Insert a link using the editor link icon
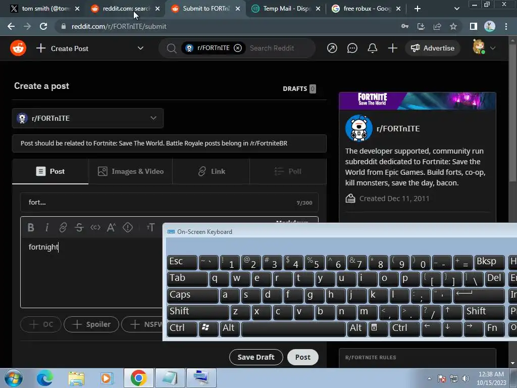Viewport: 517px width, 388px height. (x=63, y=227)
